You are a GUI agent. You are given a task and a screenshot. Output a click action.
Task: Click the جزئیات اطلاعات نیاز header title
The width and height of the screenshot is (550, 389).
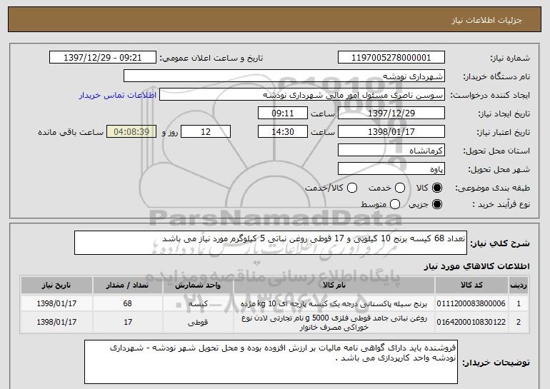[486, 20]
